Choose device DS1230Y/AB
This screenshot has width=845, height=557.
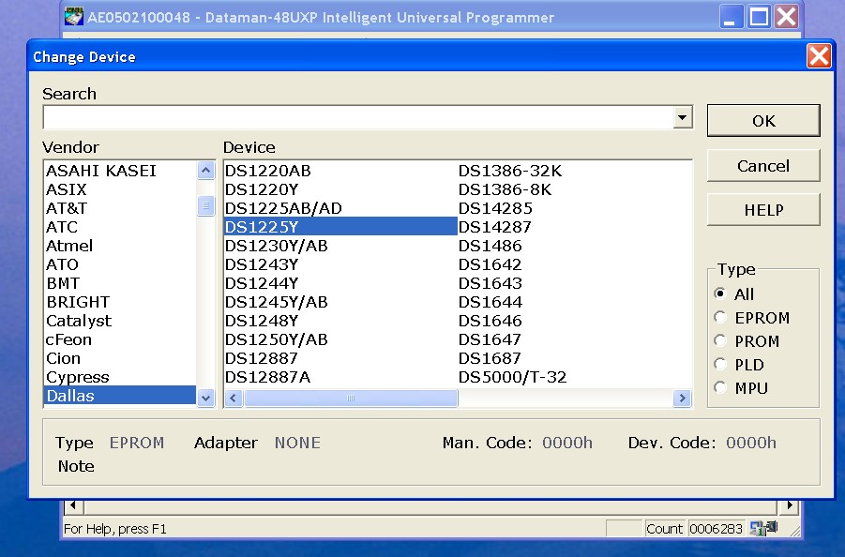coord(340,246)
